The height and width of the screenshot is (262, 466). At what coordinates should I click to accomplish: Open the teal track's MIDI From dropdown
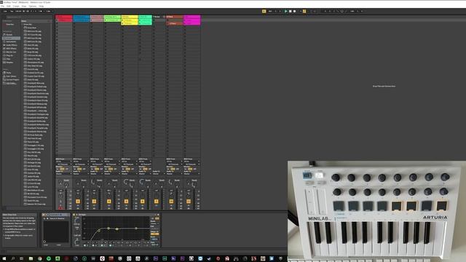tap(145, 162)
